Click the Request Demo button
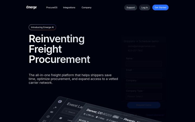195x122 pixels. (x=144, y=105)
